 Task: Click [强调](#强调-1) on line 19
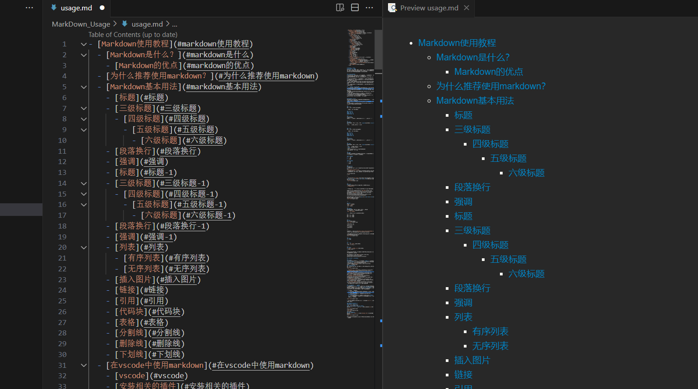pyautogui.click(x=146, y=237)
